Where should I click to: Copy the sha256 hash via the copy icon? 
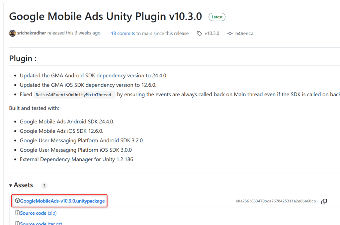[324, 201]
